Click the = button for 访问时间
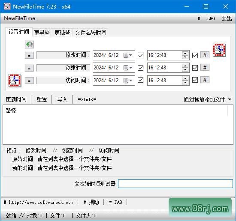This screenshot has height=221, width=236. click(29, 81)
